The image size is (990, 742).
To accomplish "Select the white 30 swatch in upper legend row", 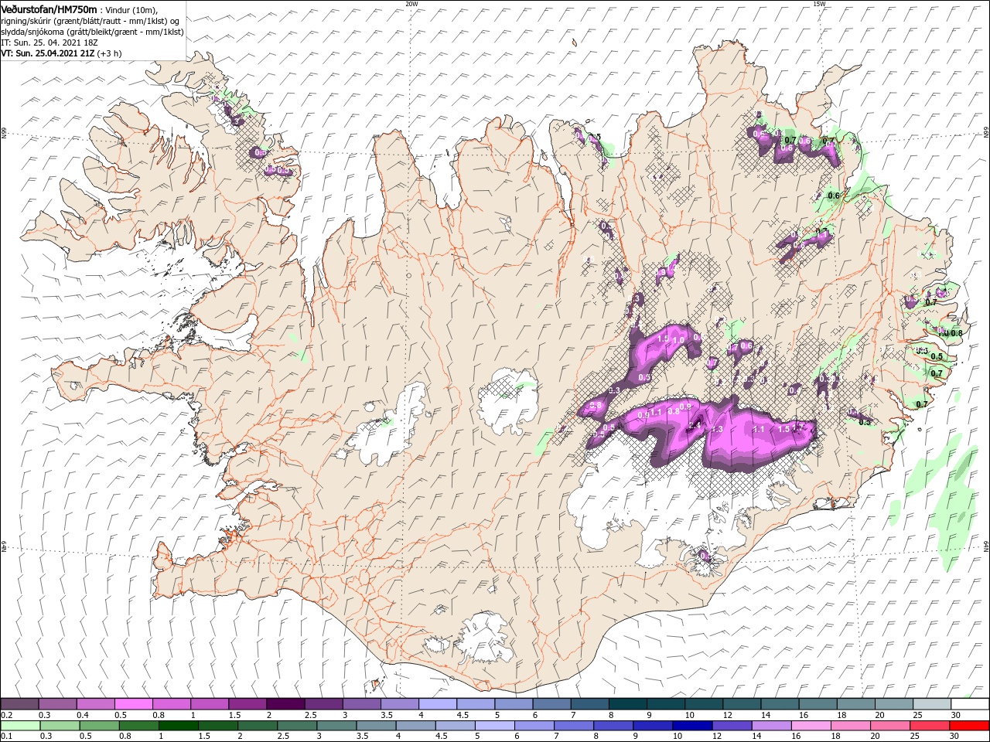I will coord(971,704).
